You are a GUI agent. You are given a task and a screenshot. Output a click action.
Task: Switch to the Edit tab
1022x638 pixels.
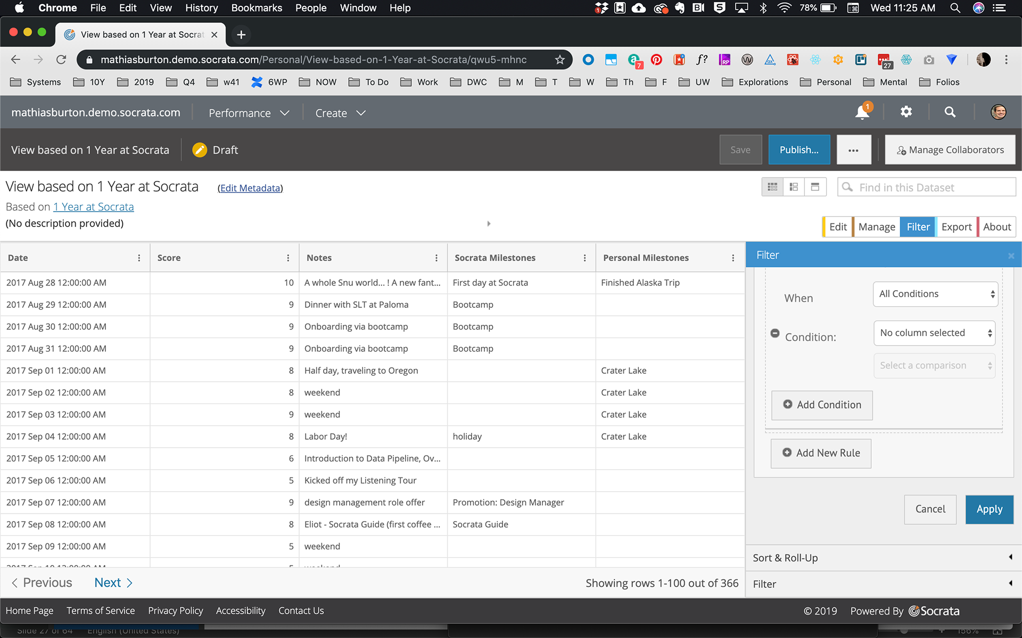point(837,227)
